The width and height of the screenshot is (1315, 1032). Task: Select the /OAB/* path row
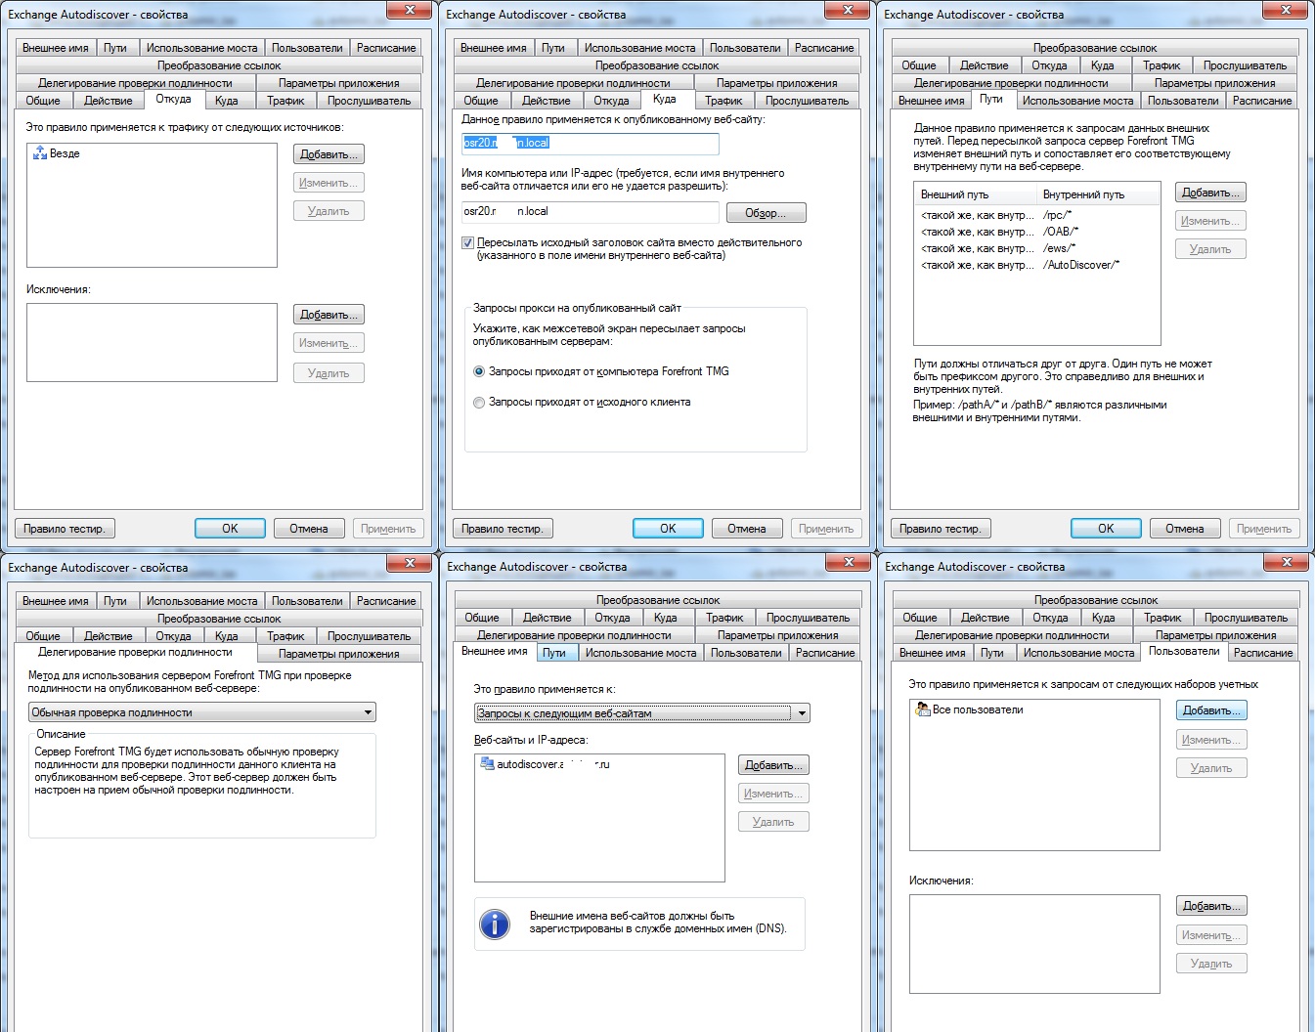(x=1036, y=232)
